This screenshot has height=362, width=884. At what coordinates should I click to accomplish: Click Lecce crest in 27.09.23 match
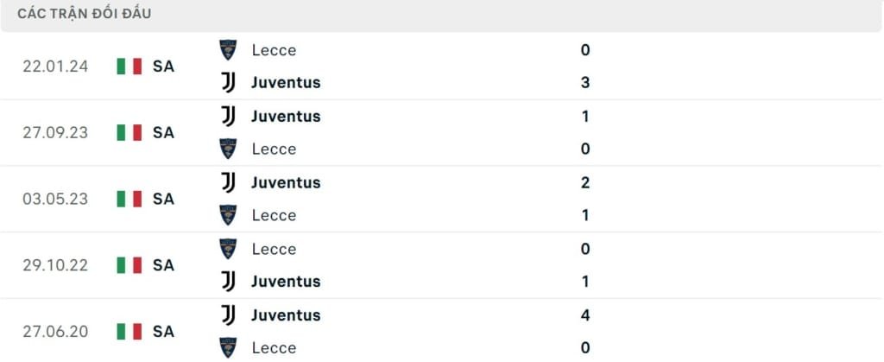(228, 149)
